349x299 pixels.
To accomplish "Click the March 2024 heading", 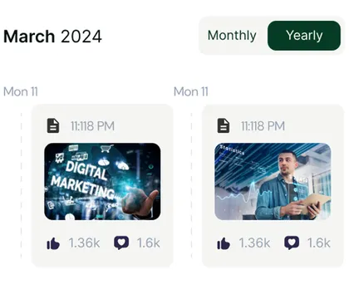I will point(52,37).
